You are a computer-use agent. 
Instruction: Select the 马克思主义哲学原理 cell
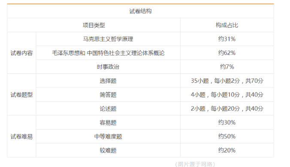[108, 39]
